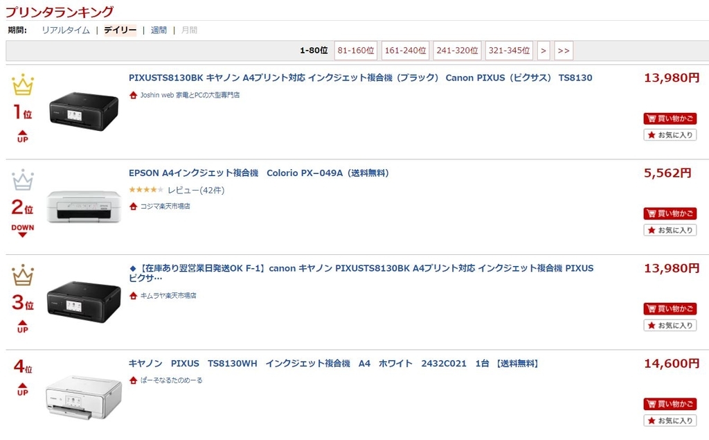Switch the period to 週間
This screenshot has width=709, height=440.
(x=159, y=30)
